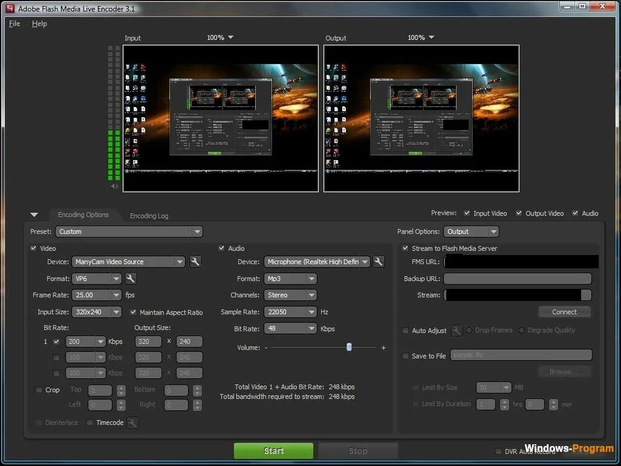Select Degrade Quality radio button

coord(522,330)
